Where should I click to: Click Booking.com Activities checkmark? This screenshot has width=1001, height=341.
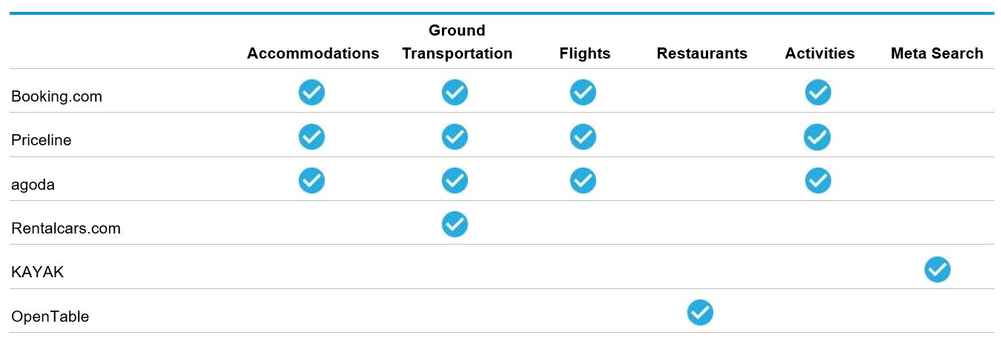pos(818,93)
